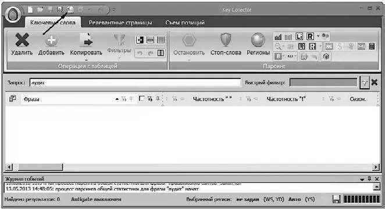
Task: Expand the dropdown next to top-row R icon
Action: [x=318, y=36]
